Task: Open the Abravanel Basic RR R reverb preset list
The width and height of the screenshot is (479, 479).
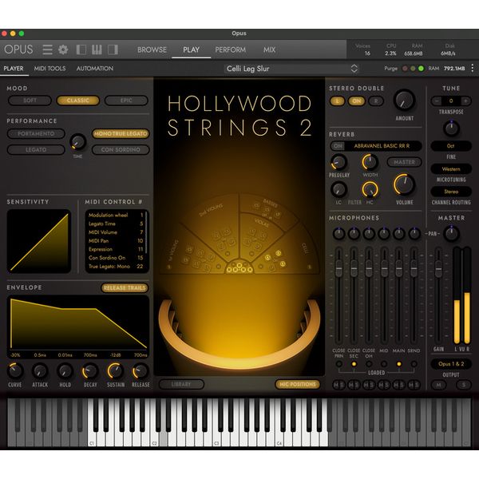Action: (x=382, y=146)
